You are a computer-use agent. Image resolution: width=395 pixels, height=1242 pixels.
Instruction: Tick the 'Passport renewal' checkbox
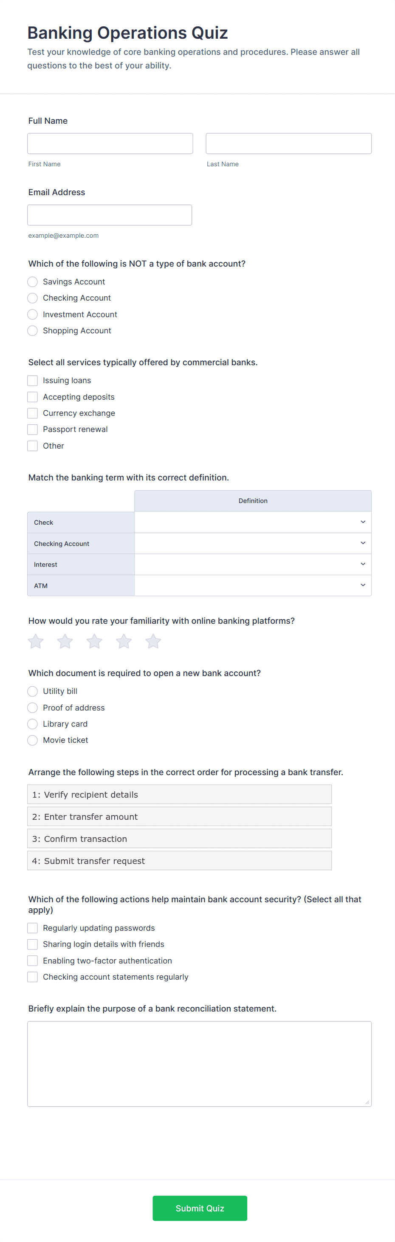[x=32, y=429]
